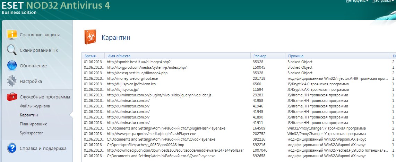Click Blocked Object reason for torgprod.com row

[x=300, y=67]
